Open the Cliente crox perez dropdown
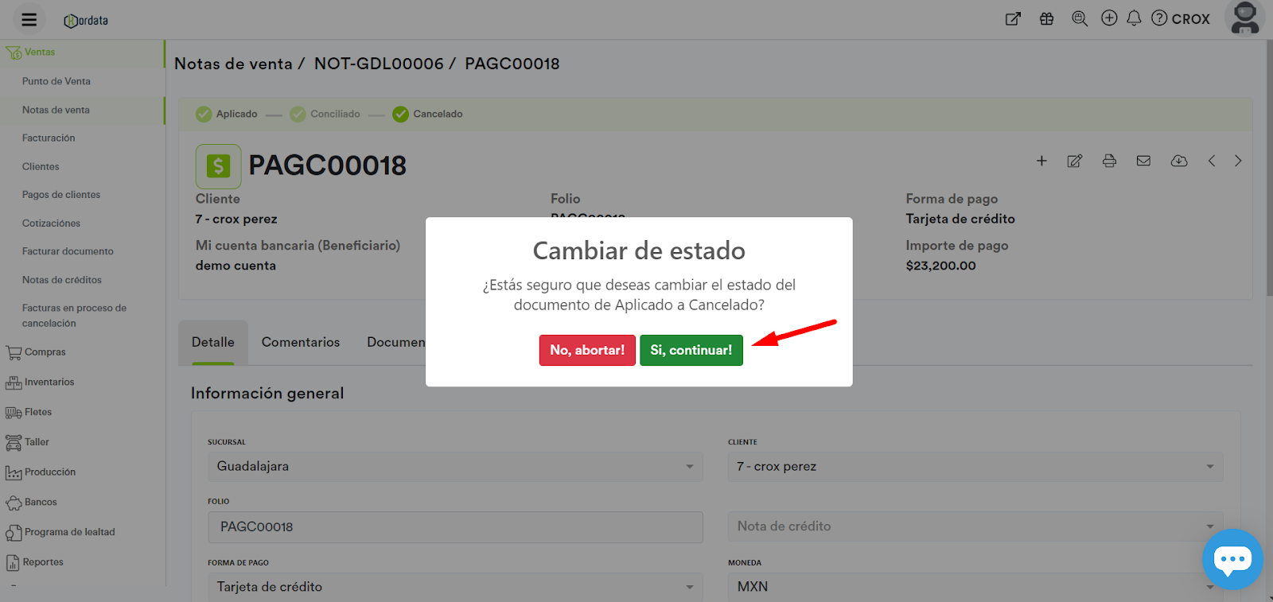 (975, 467)
